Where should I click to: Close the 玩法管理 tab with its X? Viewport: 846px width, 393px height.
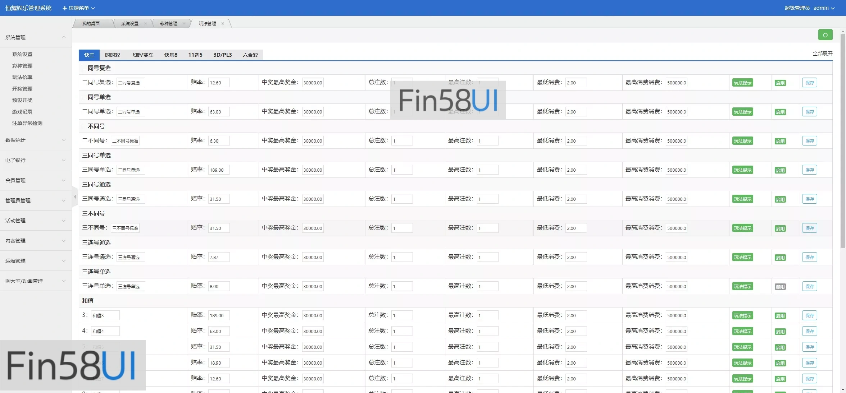tap(223, 23)
